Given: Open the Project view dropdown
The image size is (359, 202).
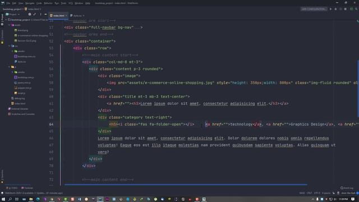Looking at the screenshot, I should [x=13, y=15].
